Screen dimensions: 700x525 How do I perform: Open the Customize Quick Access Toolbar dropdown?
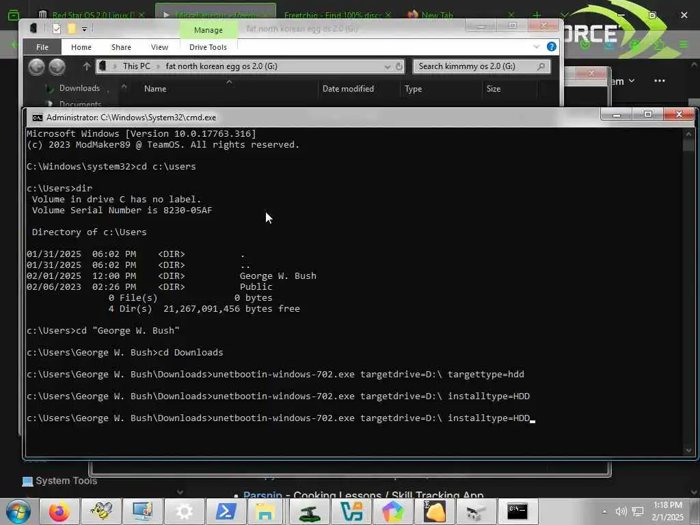tap(84, 29)
